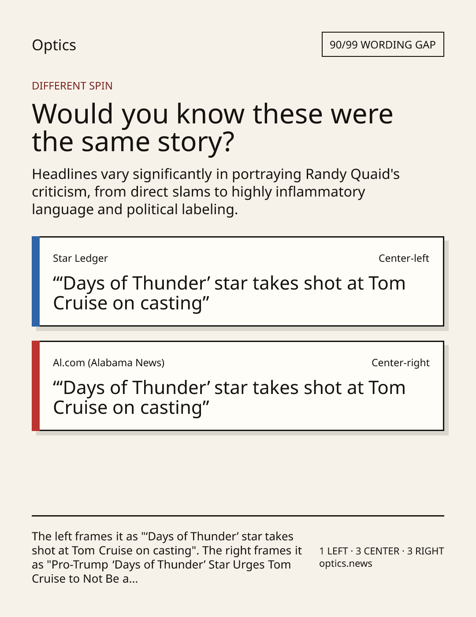Viewport: 476px width, 617px height.
Task: Open the Al.com headline card
Action: click(238, 386)
